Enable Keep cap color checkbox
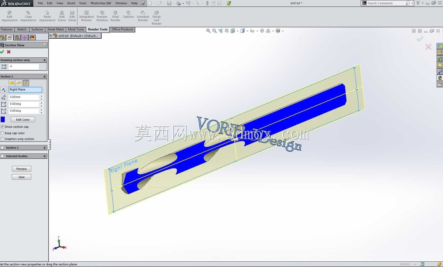The width and height of the screenshot is (443, 267). coord(2,133)
